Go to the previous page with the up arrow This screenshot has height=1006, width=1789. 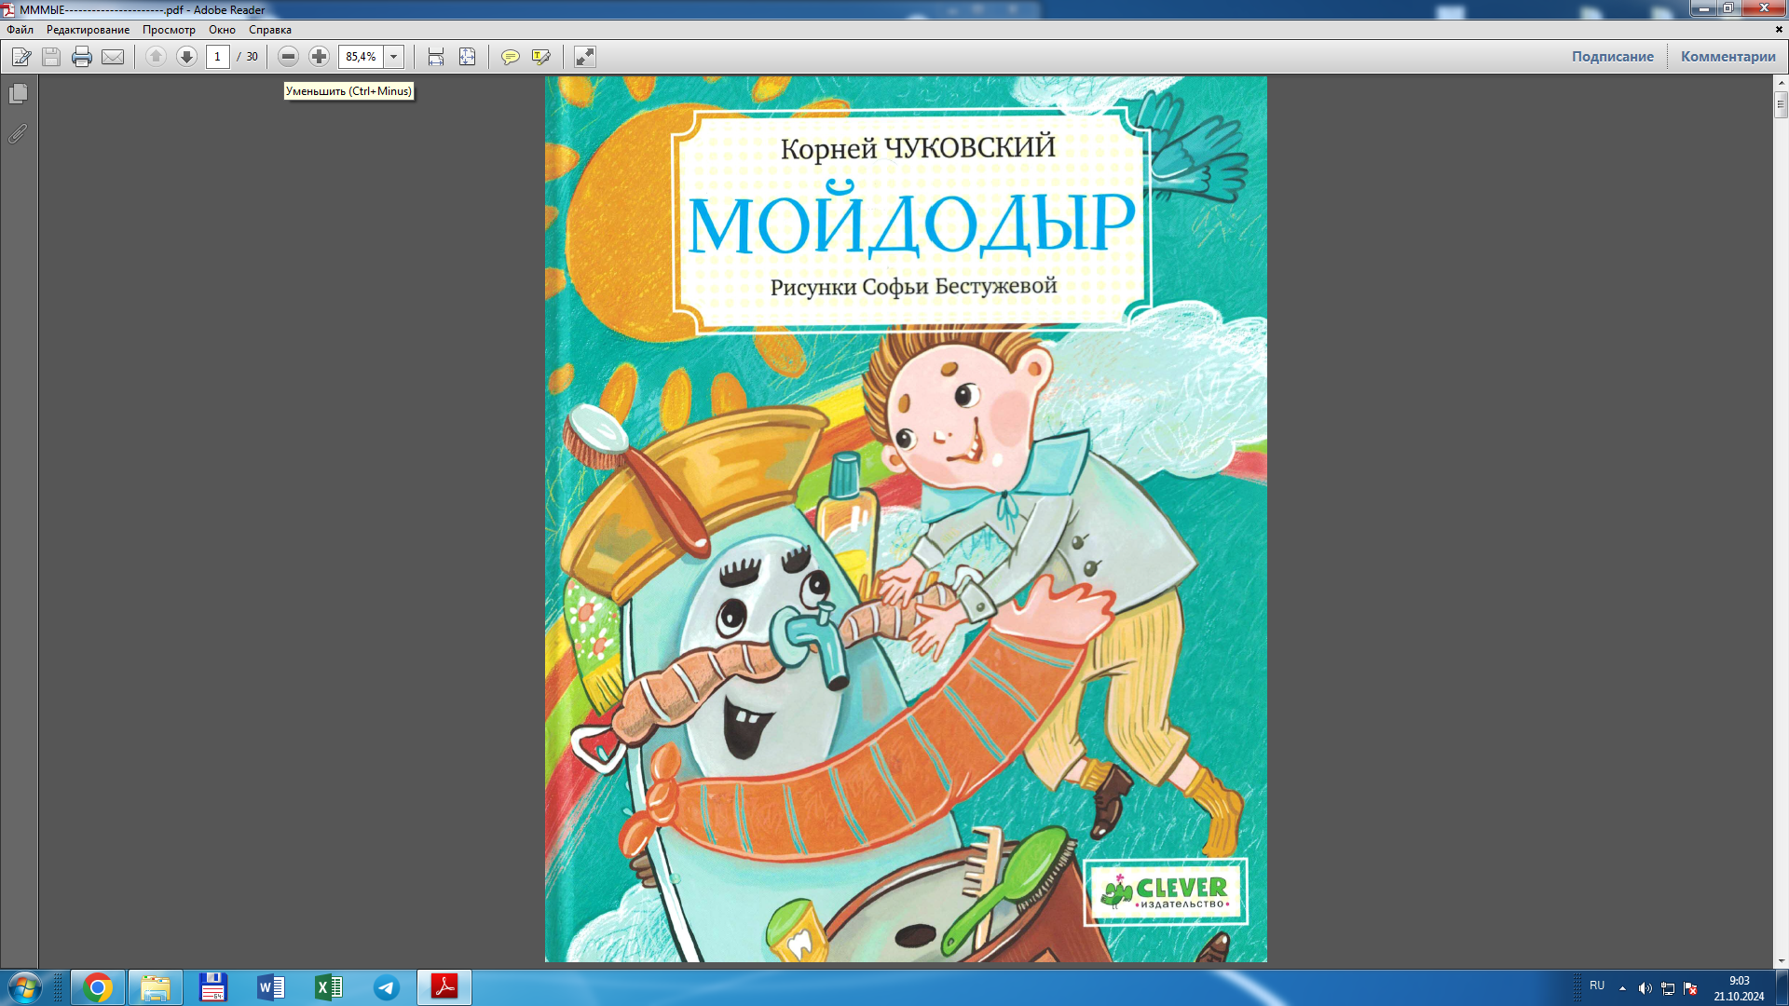click(x=156, y=57)
